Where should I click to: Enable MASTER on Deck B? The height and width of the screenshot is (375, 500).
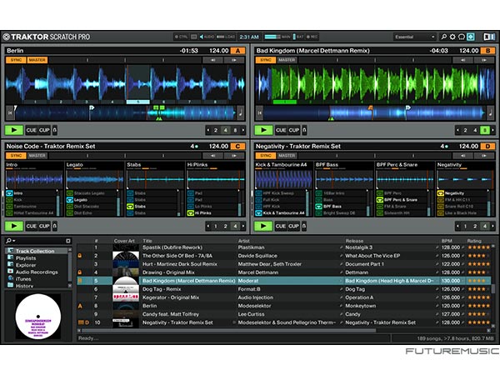pos(287,60)
